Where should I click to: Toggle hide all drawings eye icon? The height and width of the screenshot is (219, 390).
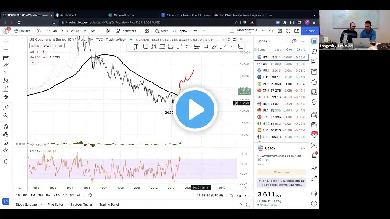6,151
